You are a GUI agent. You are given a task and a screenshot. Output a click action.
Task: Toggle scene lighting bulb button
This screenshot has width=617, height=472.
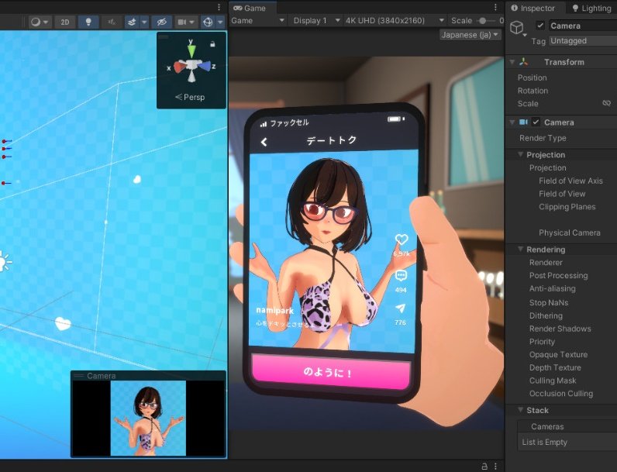88,22
